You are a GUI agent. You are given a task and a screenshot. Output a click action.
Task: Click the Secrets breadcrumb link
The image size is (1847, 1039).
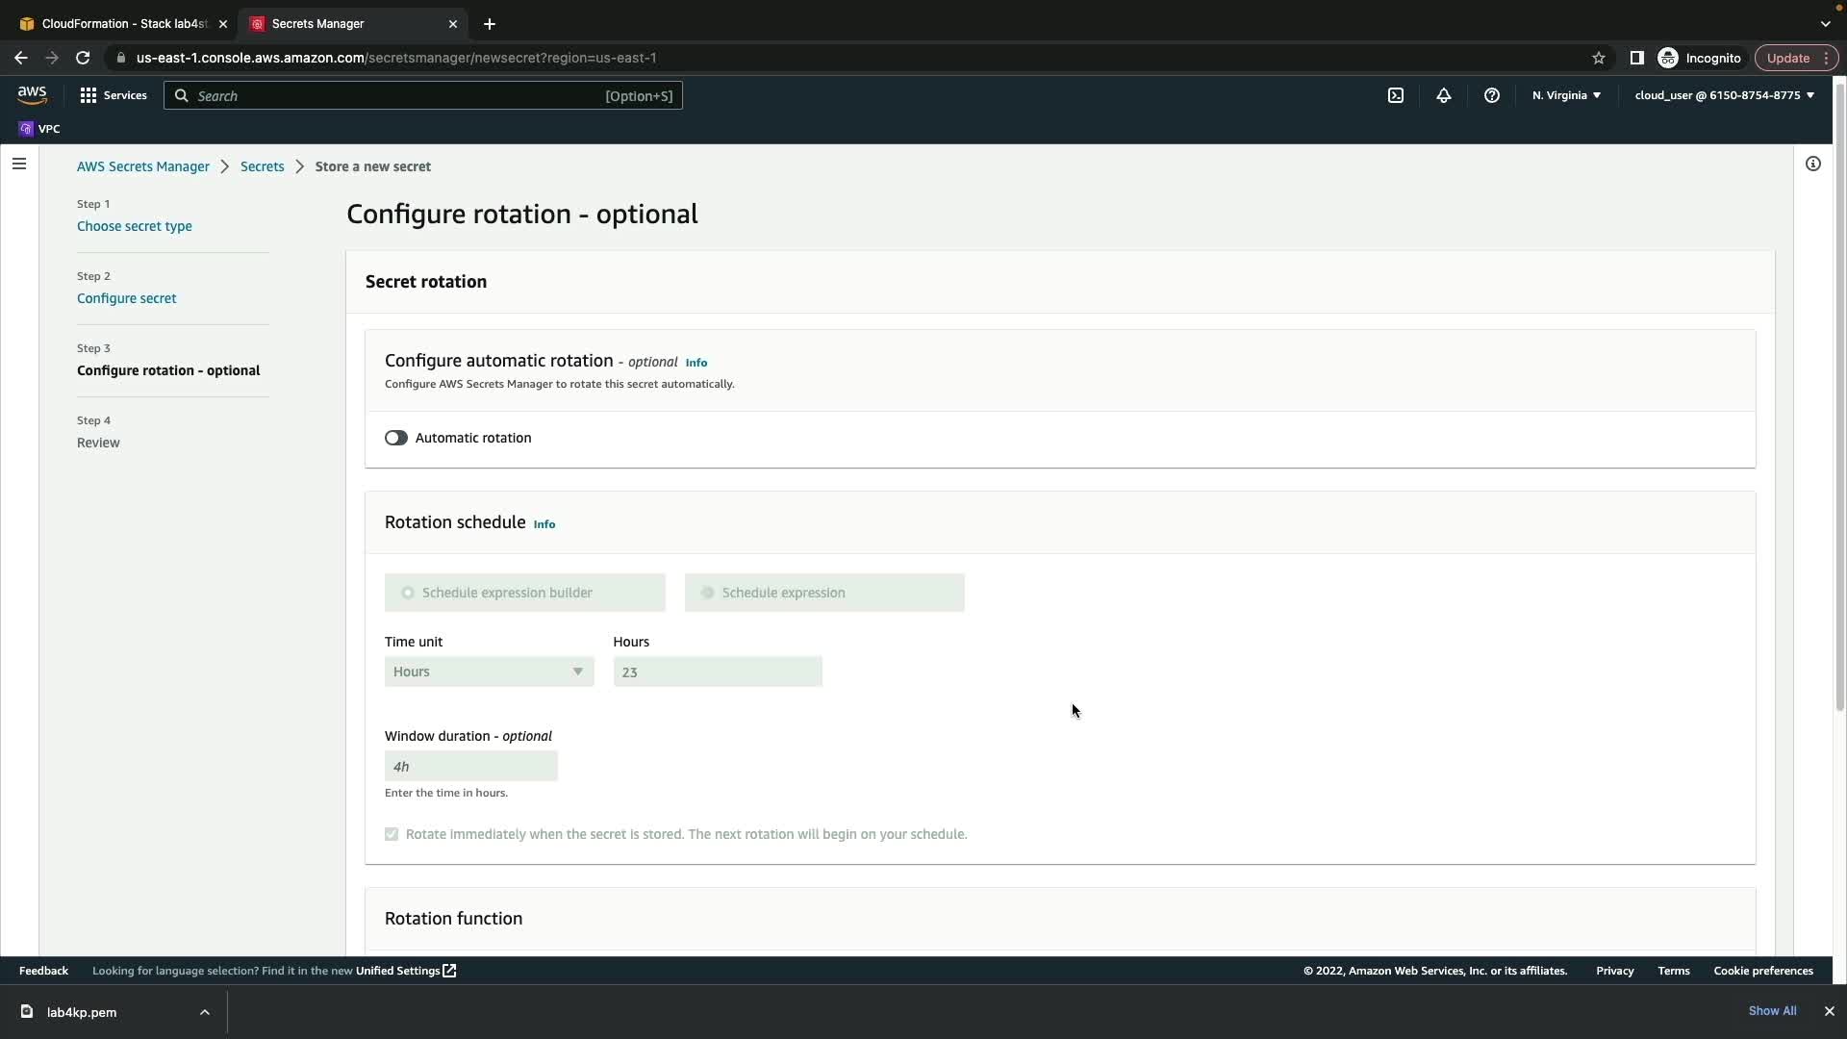262,166
